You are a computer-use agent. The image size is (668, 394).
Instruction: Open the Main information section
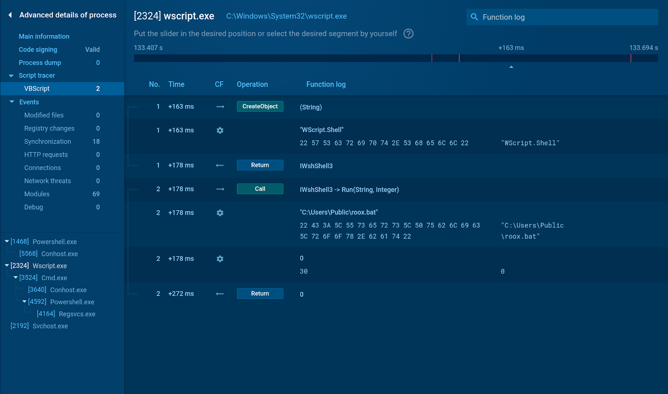tap(44, 37)
